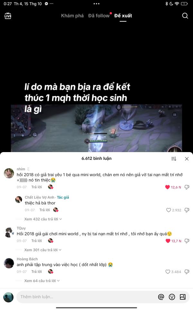Switch to the Đã follow tab
This screenshot has width=193, height=310.
tap(99, 15)
